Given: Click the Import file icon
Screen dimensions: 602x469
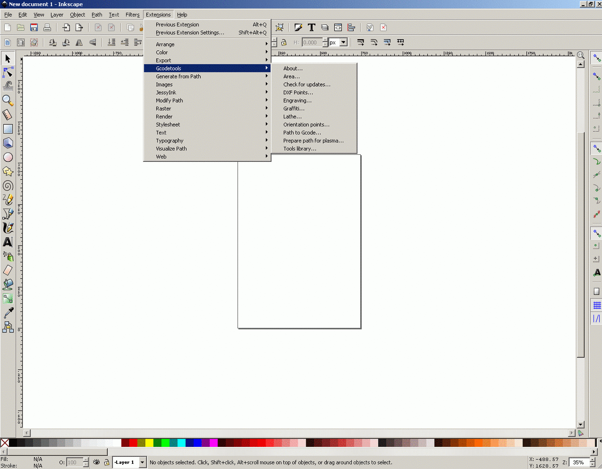Looking at the screenshot, I should 66,27.
